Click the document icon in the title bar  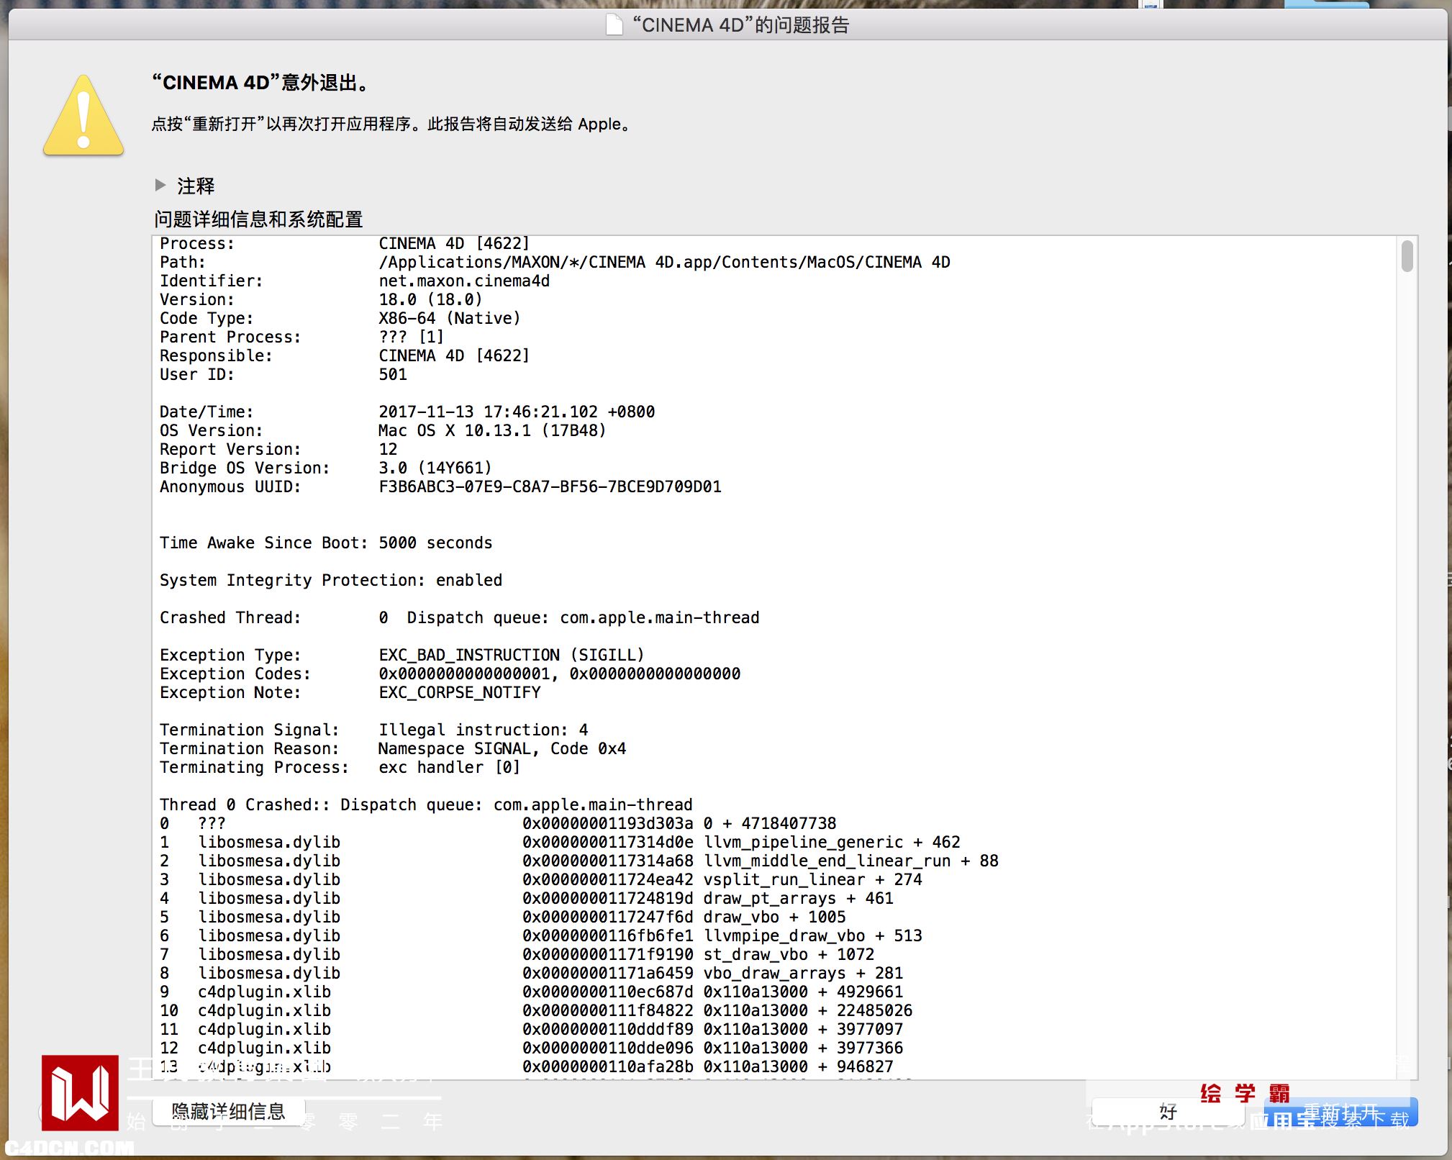click(614, 24)
